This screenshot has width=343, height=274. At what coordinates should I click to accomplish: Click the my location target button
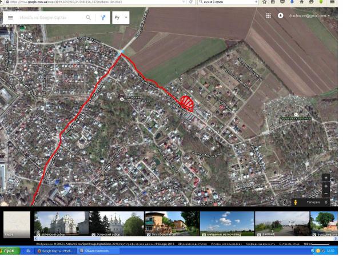coord(326,178)
